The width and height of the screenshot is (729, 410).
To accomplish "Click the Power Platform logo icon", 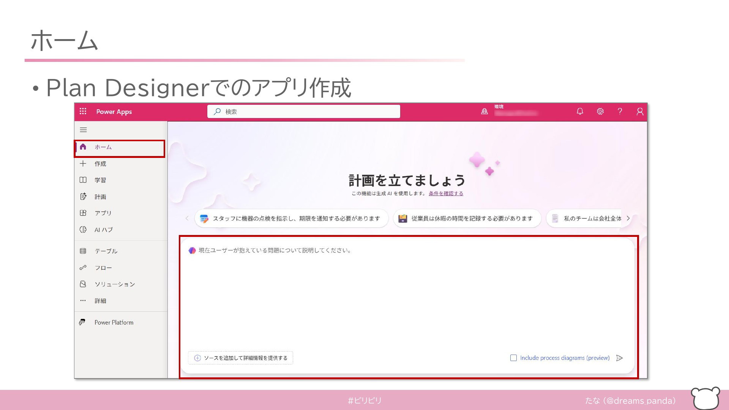I will coord(82,322).
